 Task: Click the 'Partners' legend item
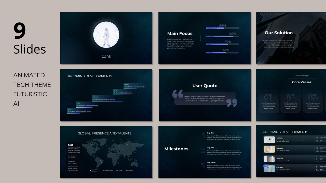point(130,170)
